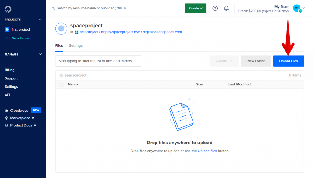Open the Create dropdown

click(x=195, y=8)
